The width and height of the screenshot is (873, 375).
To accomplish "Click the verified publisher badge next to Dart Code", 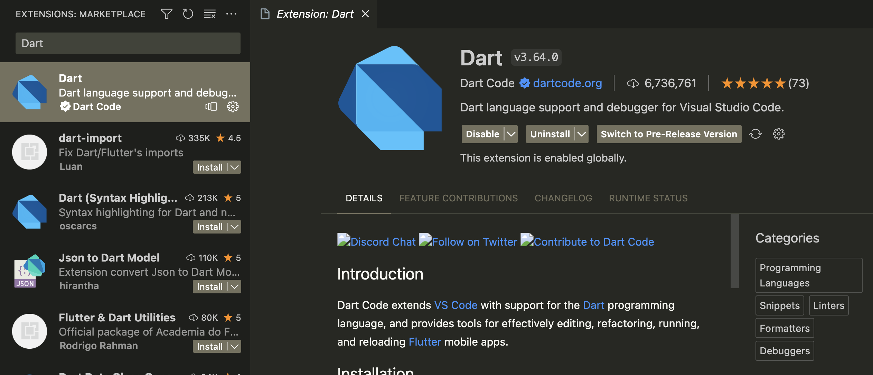I will click(x=525, y=83).
